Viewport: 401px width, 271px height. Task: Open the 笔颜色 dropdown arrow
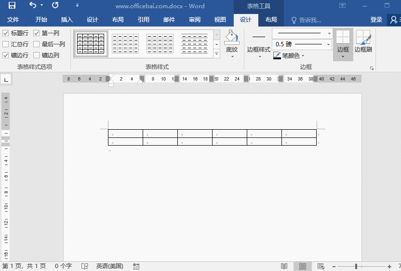303,55
